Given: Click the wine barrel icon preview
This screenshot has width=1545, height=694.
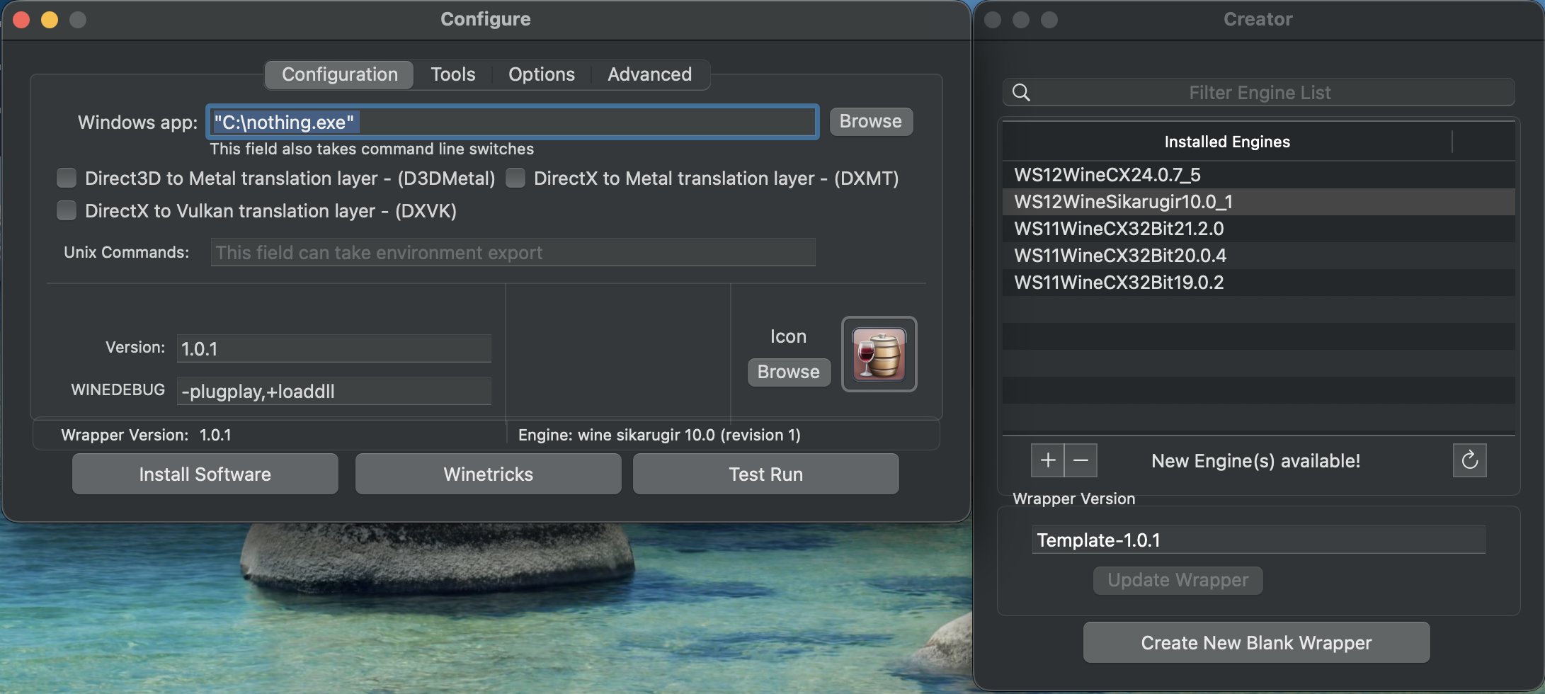Looking at the screenshot, I should [x=879, y=354].
